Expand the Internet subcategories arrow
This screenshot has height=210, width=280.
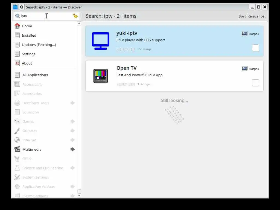click(x=72, y=140)
